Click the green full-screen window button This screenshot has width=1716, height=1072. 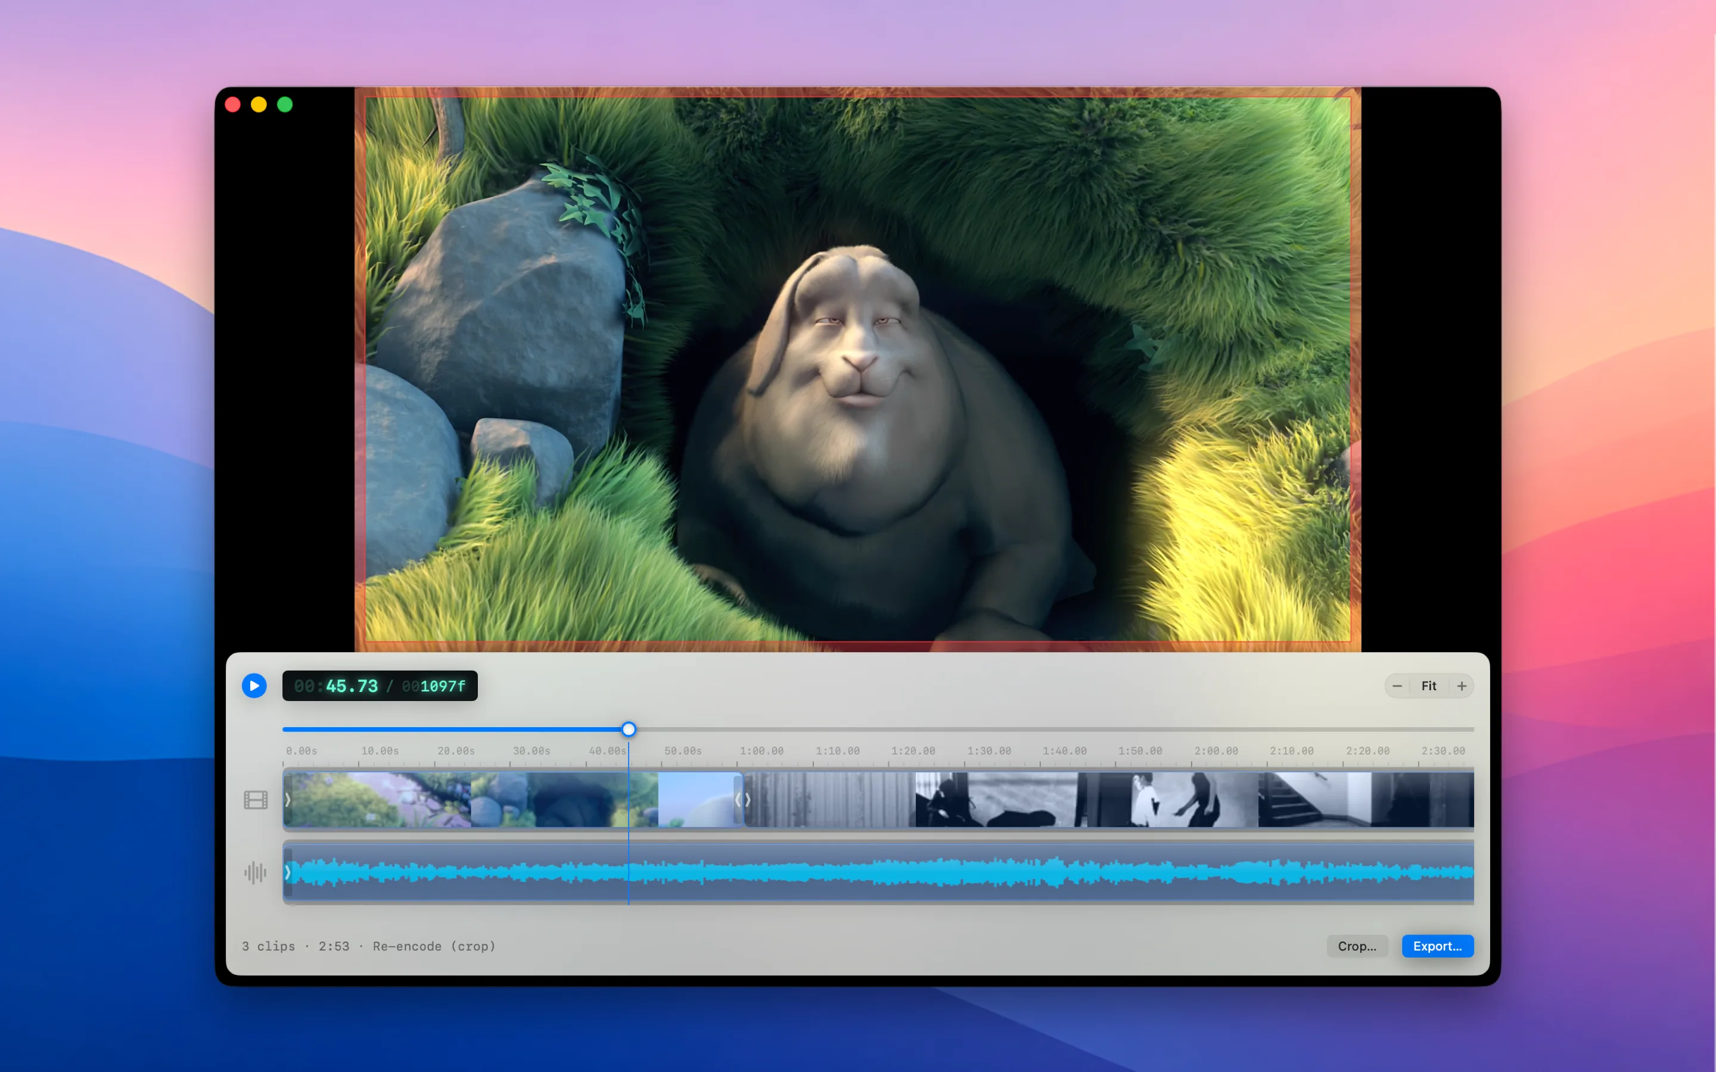[285, 105]
